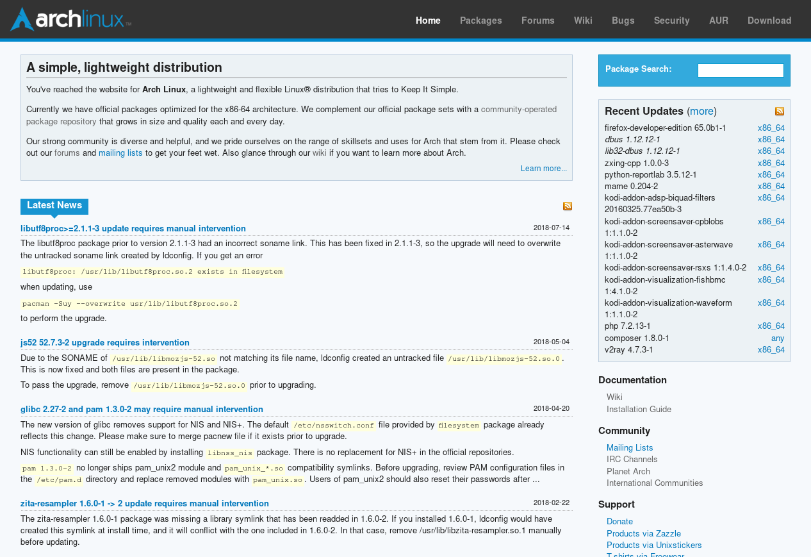Open the Installation Guide documentation link
Viewport: 811px width, 557px height.
639,410
